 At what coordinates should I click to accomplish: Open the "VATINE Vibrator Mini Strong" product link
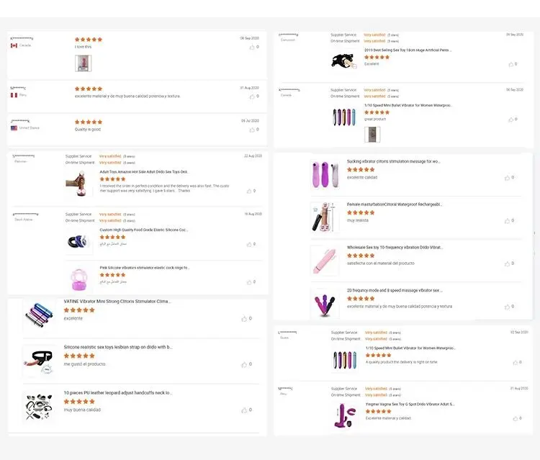[x=117, y=301]
